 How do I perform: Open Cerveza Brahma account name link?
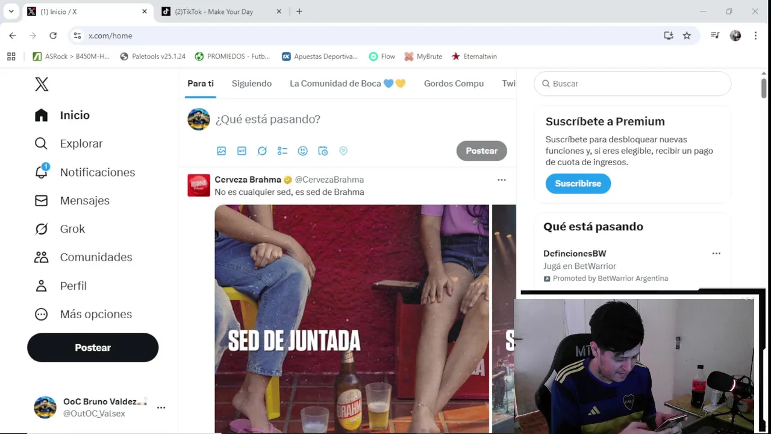[x=248, y=180]
